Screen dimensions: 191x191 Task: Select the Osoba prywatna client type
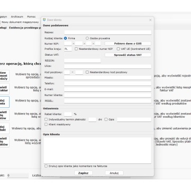[87, 38]
